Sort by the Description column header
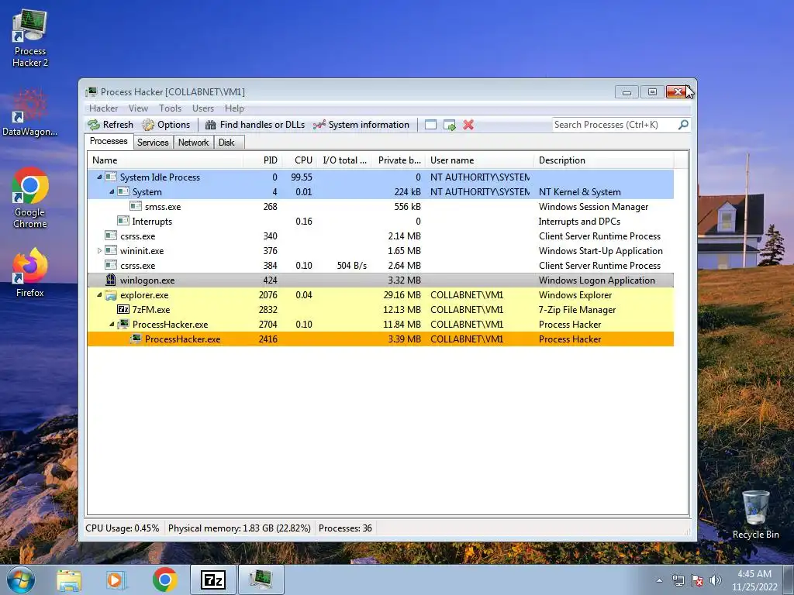Viewport: 794px width, 595px height. coord(603,160)
